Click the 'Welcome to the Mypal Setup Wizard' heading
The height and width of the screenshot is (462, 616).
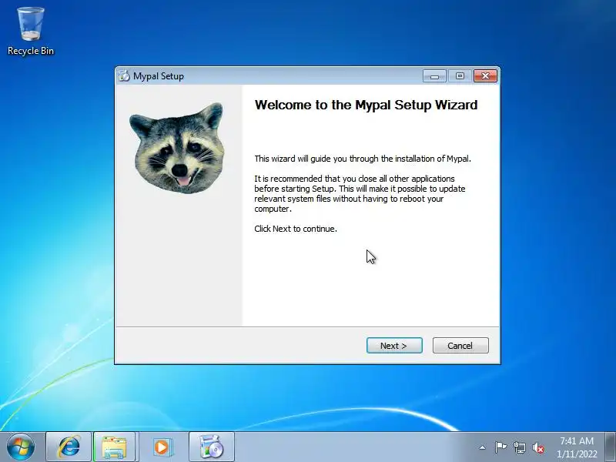[x=367, y=105]
